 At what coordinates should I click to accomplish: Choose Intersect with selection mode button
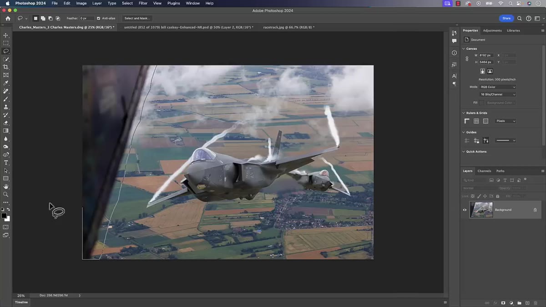coord(58,18)
